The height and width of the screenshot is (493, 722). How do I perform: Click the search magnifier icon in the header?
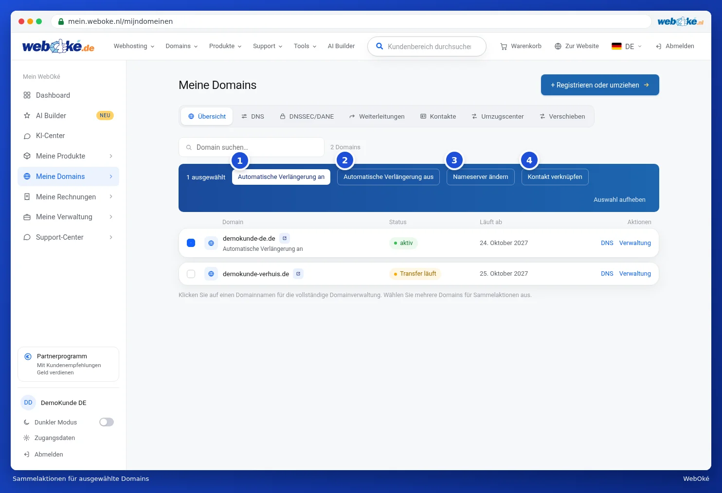click(x=379, y=46)
